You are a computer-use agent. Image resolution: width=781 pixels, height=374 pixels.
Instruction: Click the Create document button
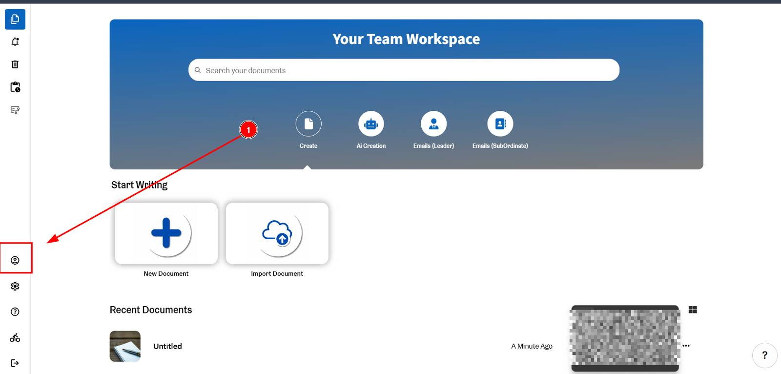[308, 124]
